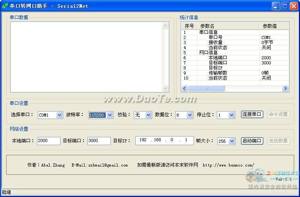Click the COM1 value in statistics
The height and width of the screenshot is (197, 300).
(x=266, y=37)
